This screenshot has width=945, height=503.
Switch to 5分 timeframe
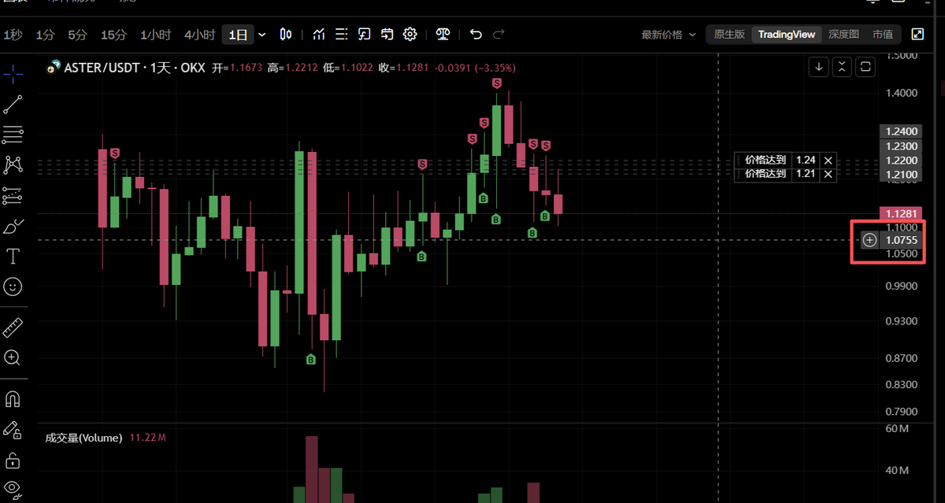point(77,35)
